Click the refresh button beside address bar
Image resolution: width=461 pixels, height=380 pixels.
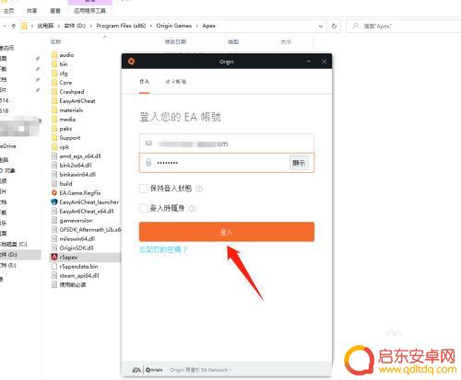click(x=334, y=26)
